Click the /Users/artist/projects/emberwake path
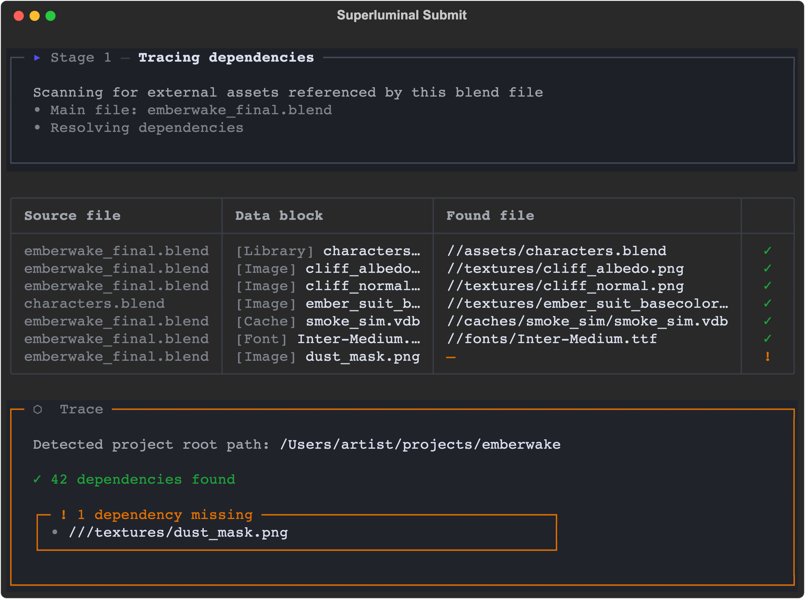 pyautogui.click(x=420, y=444)
